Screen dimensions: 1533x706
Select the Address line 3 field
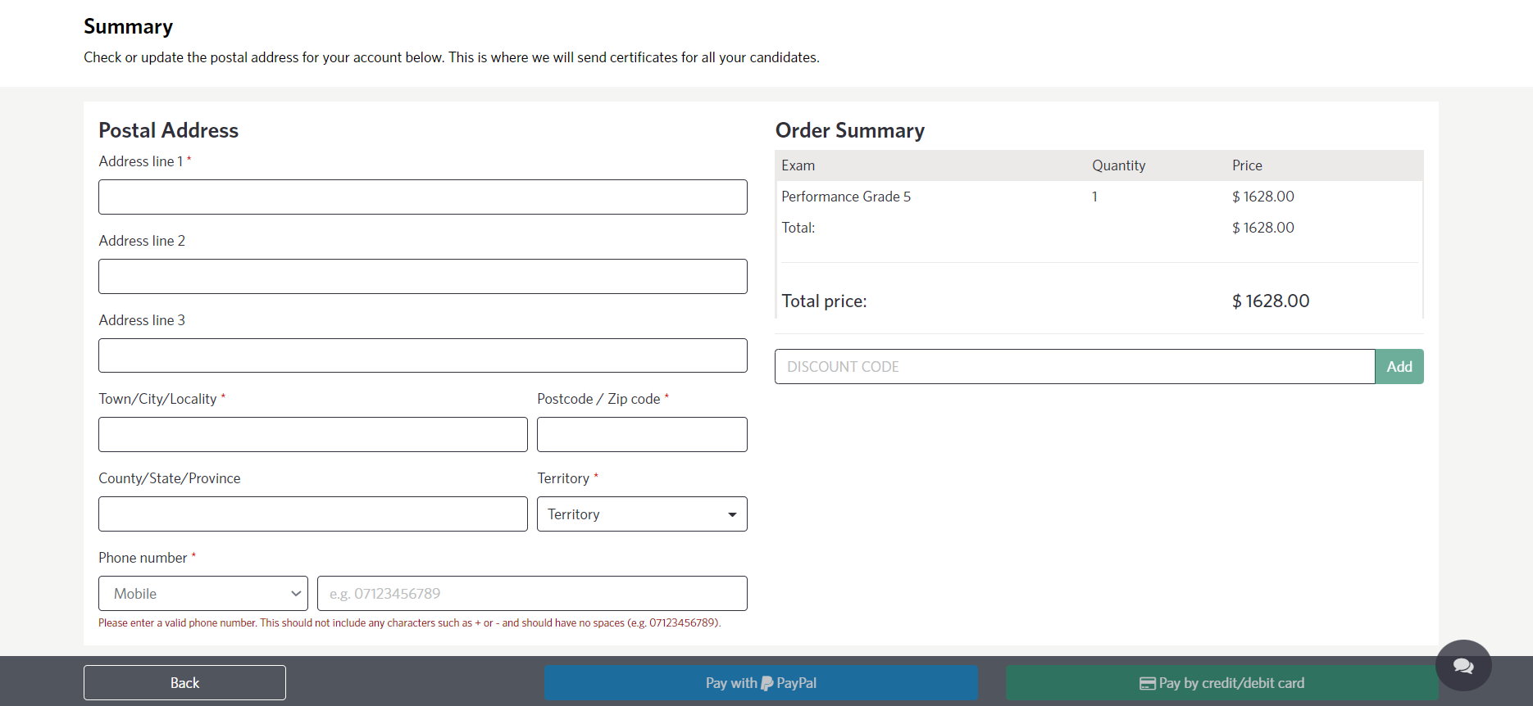[x=422, y=355]
